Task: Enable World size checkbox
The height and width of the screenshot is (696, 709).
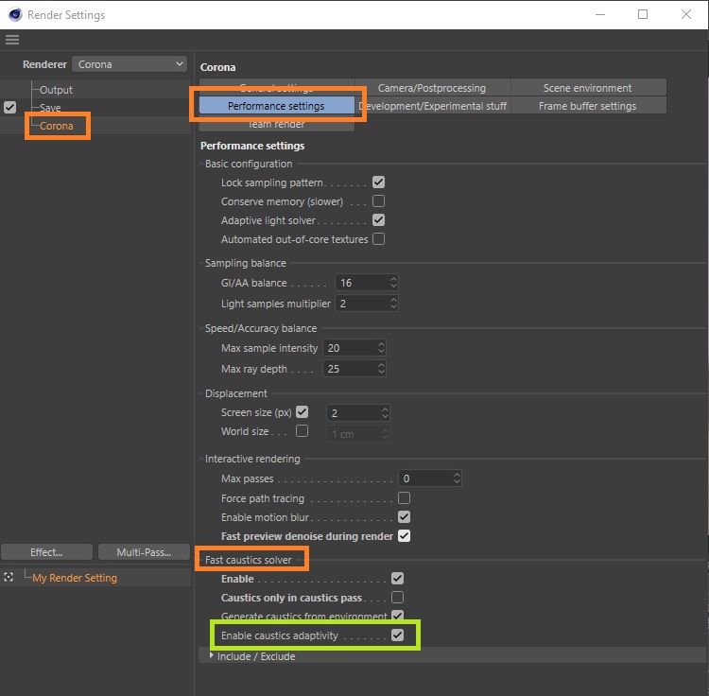Action: (303, 431)
